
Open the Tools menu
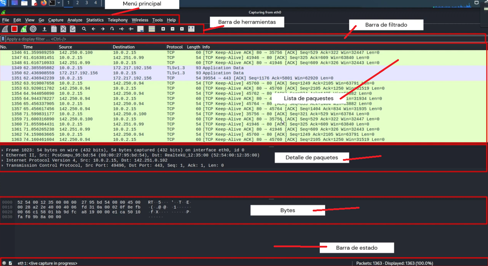pyautogui.click(x=158, y=20)
